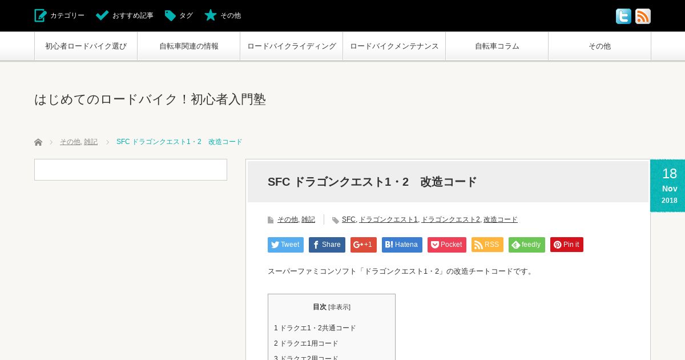Click the tag icon beside the SFC tag
This screenshot has width=685, height=360.
tap(336, 221)
